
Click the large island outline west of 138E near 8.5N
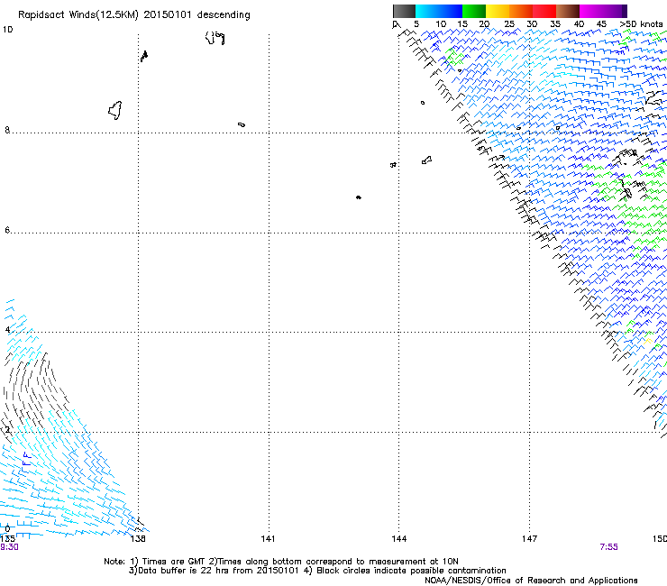[115, 110]
